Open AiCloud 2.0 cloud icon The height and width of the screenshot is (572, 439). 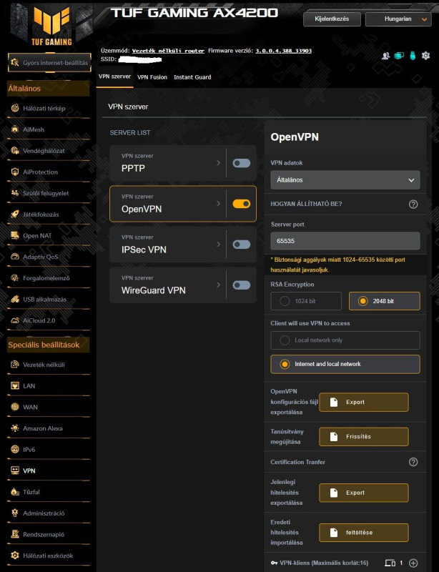coord(14,320)
